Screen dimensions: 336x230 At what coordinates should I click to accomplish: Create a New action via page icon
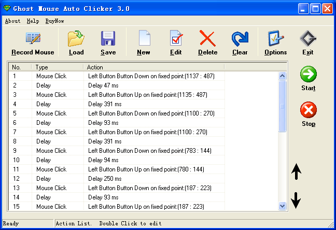pyautogui.click(x=145, y=38)
